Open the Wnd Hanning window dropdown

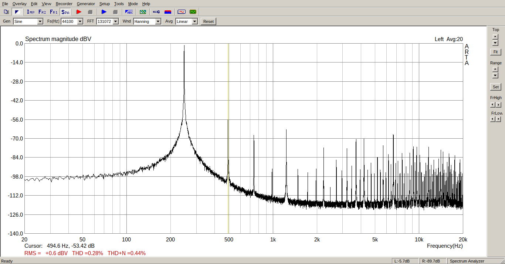pos(158,21)
